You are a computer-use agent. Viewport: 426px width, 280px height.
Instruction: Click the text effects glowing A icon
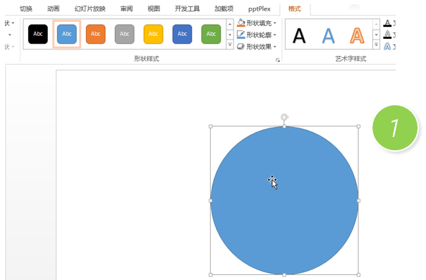point(387,47)
